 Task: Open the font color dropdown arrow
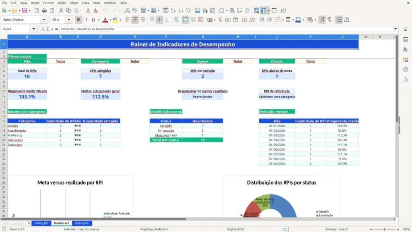(110, 20)
